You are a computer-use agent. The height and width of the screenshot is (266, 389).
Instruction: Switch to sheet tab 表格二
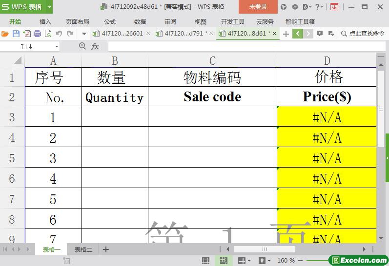83,249
